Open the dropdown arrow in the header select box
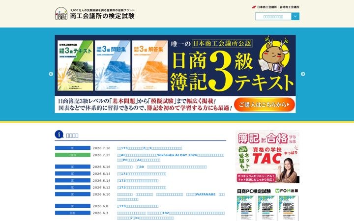354x221 pixels. tap(295, 17)
